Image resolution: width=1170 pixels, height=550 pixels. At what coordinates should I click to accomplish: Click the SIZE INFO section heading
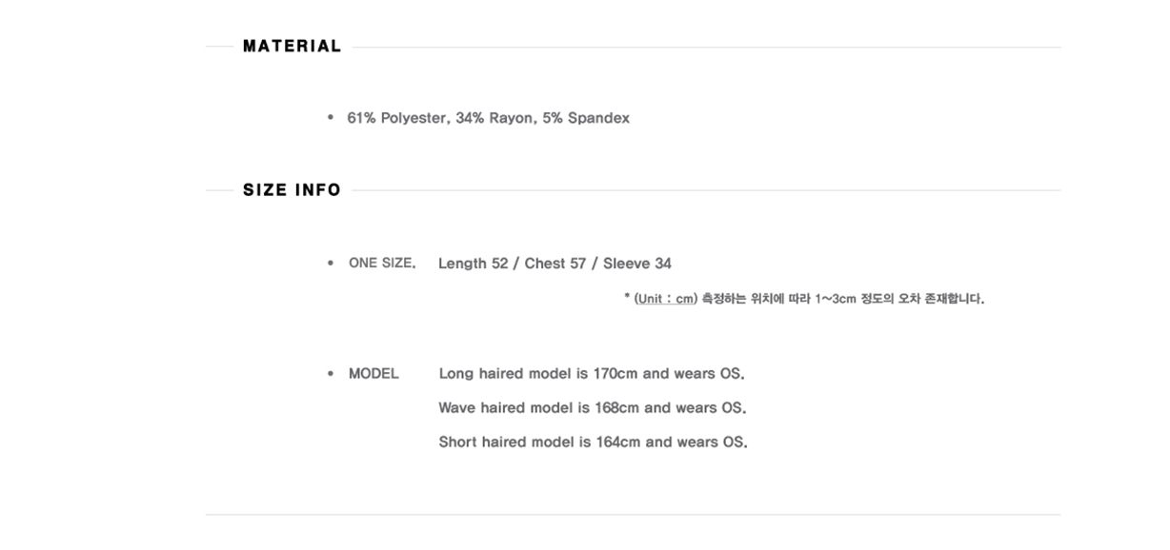point(292,189)
